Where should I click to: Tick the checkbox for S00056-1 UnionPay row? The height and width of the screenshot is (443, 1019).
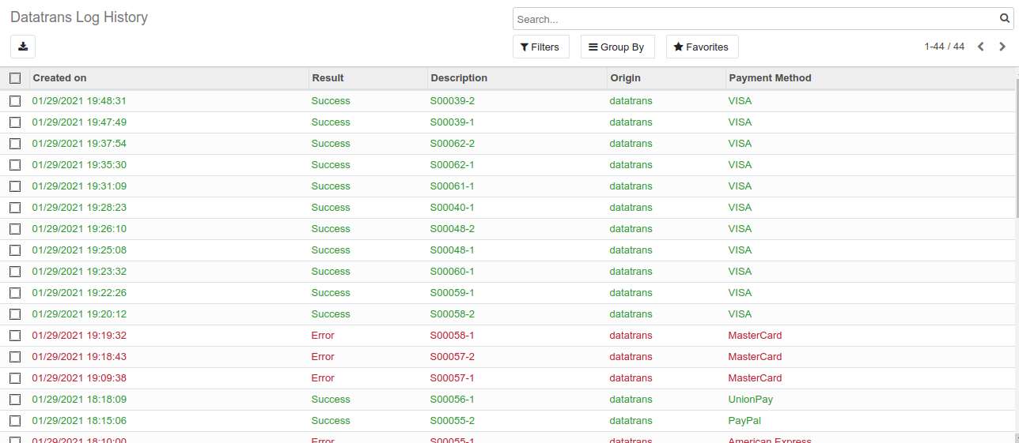coord(15,400)
